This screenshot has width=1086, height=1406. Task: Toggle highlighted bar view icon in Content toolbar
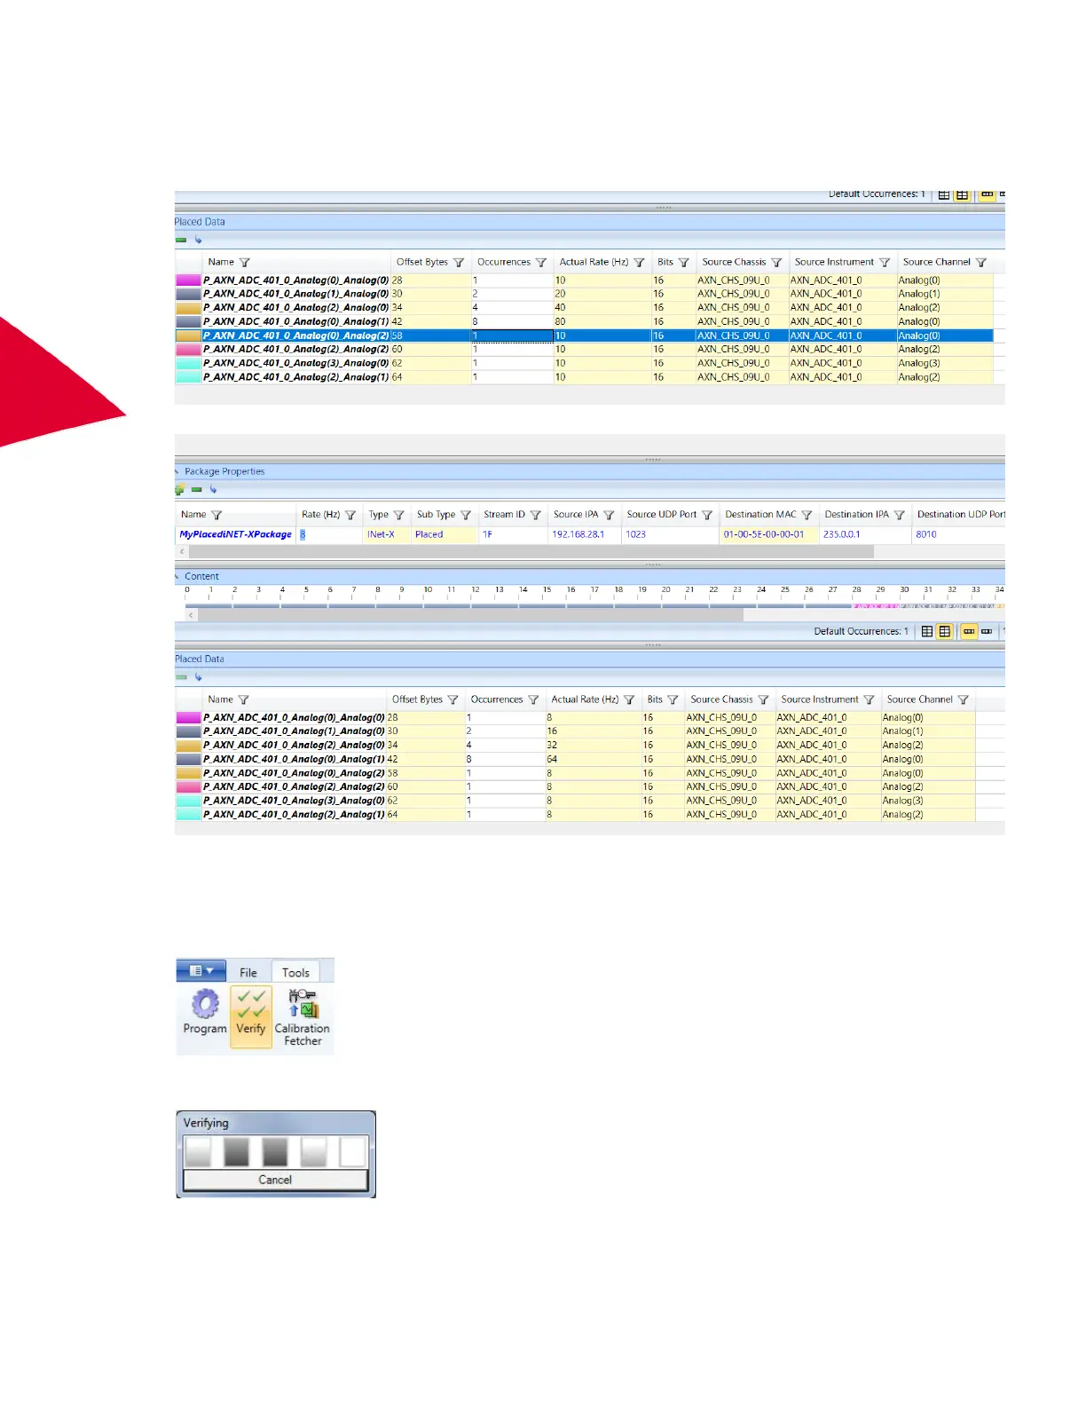tap(969, 631)
